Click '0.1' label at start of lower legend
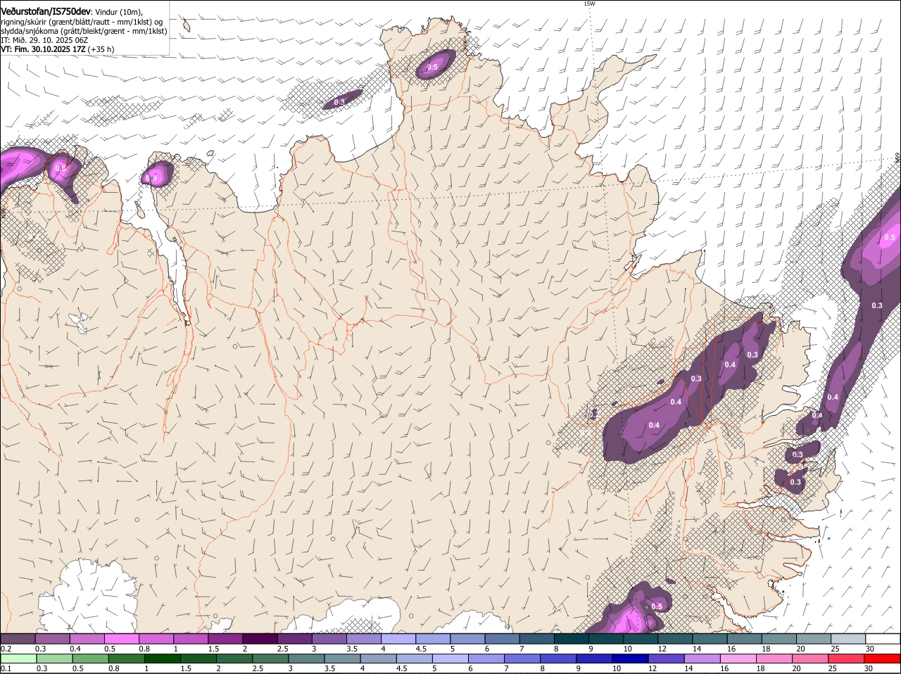Image resolution: width=901 pixels, height=674 pixels. tap(6, 668)
